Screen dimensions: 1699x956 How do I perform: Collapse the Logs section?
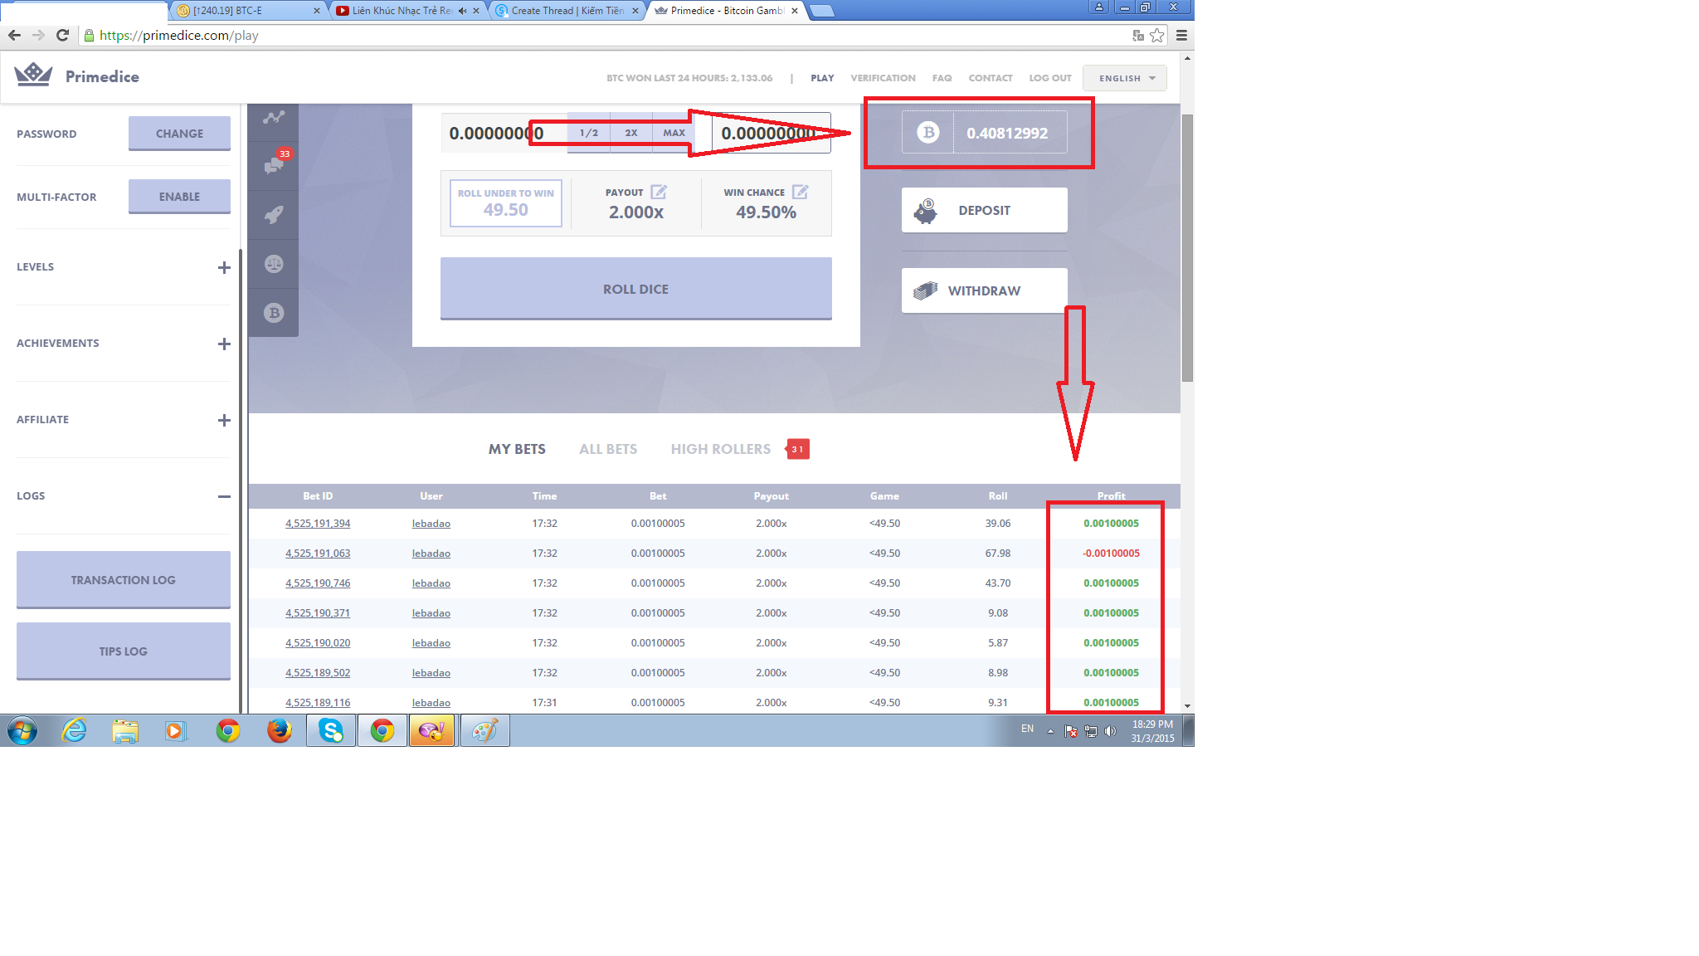pos(224,496)
